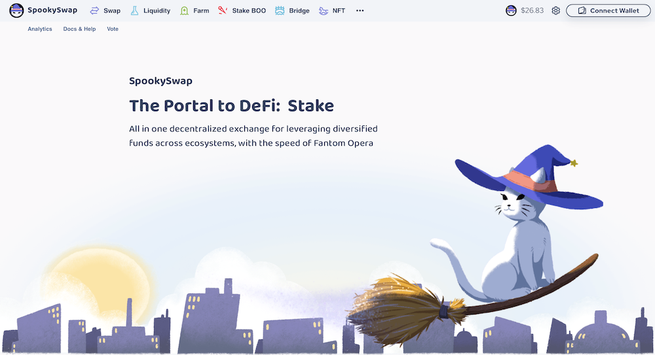Open the Docs & Help link
655x355 pixels.
point(79,29)
